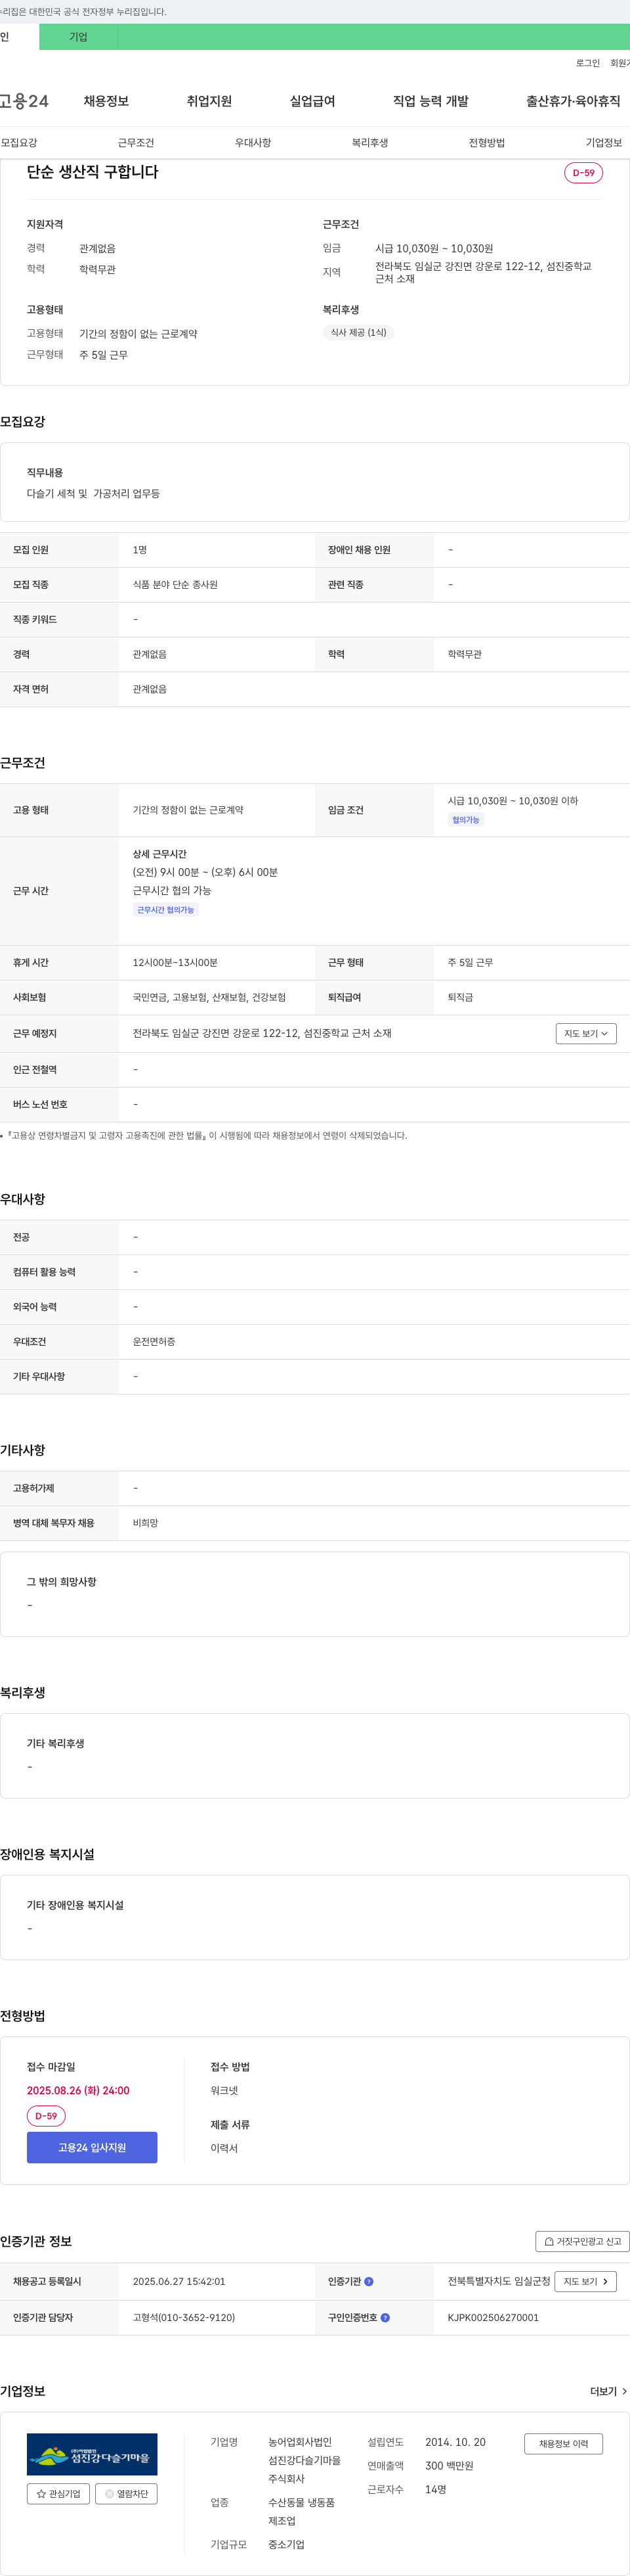Click certification number KJPK002506270001
The width and height of the screenshot is (630, 2576).
click(492, 2317)
